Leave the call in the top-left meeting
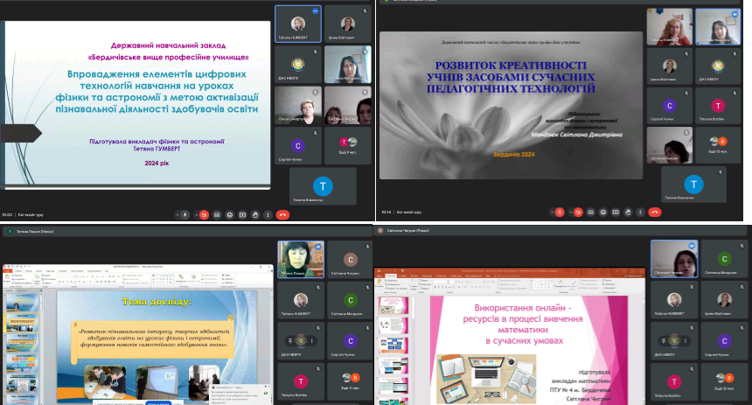The image size is (752, 405). 282,214
